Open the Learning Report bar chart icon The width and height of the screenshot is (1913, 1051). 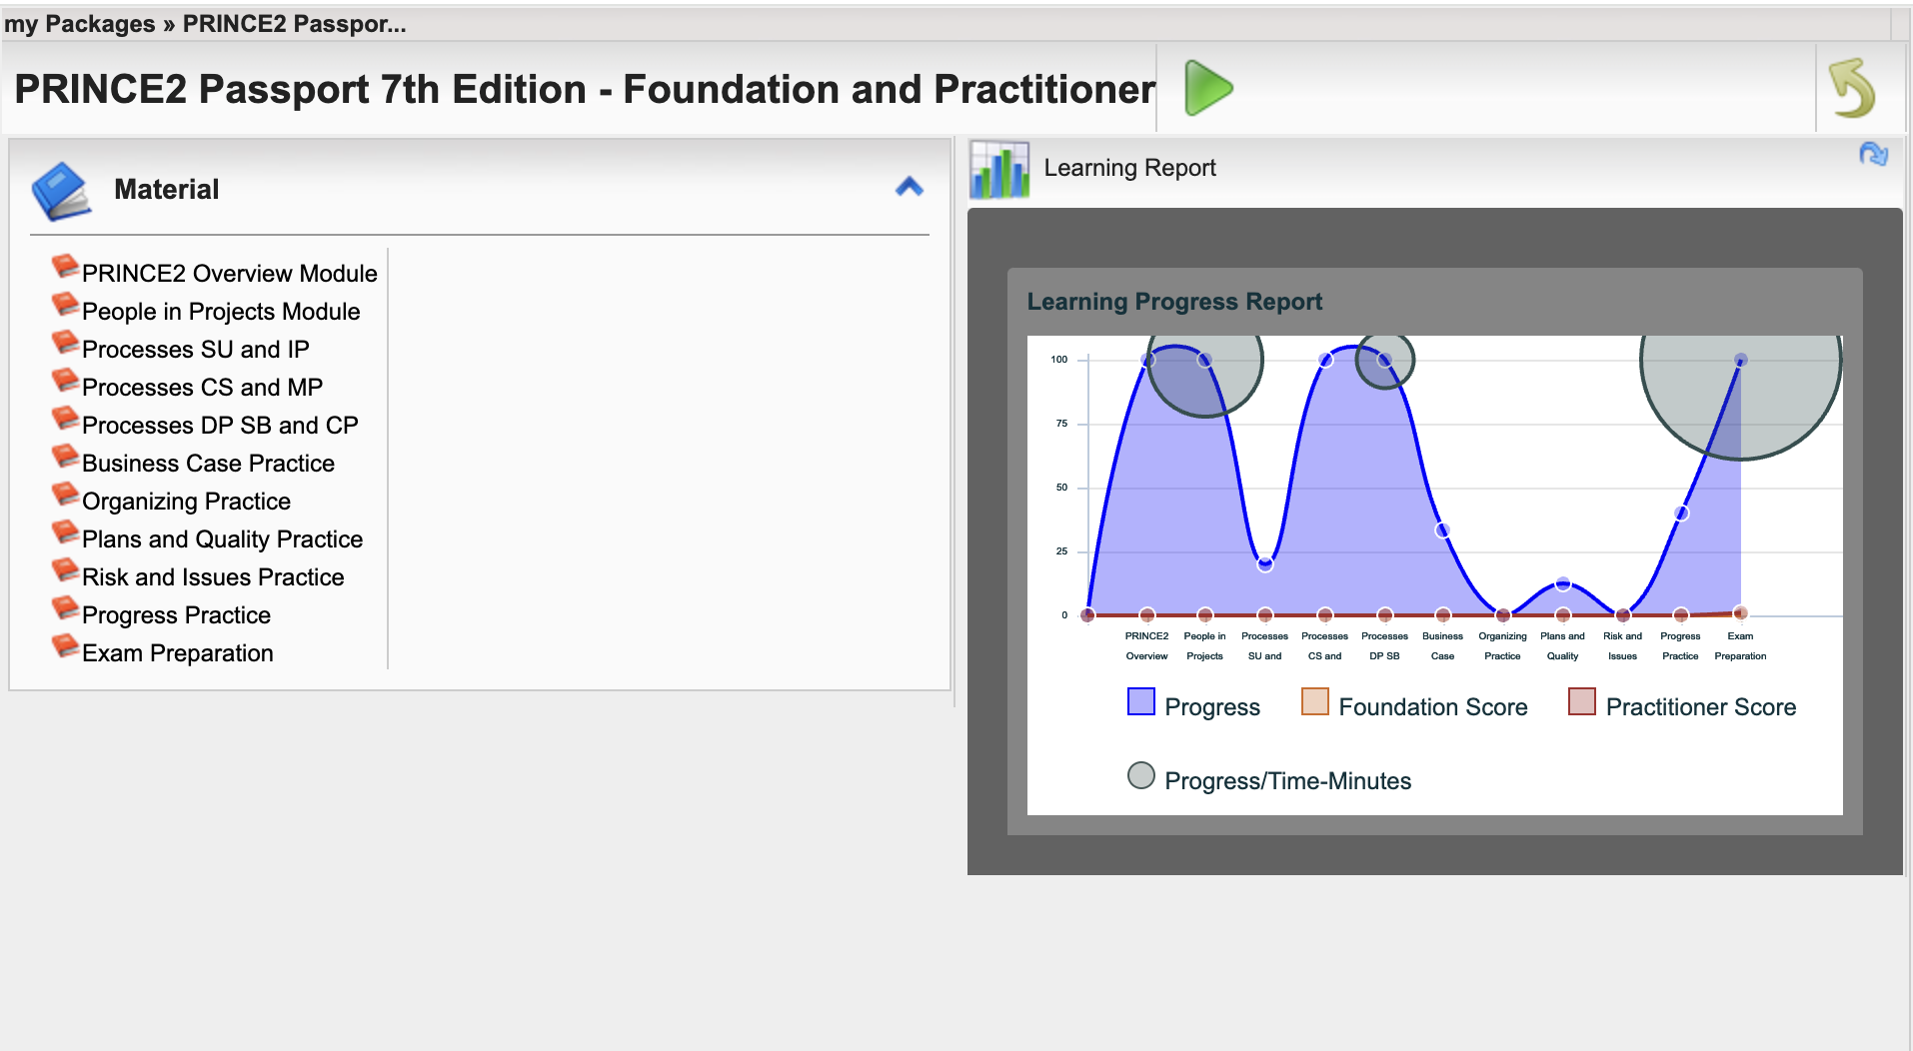pyautogui.click(x=999, y=169)
